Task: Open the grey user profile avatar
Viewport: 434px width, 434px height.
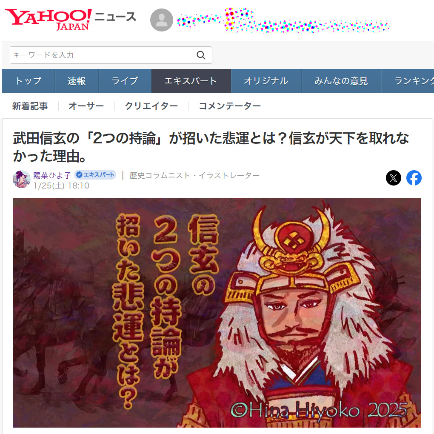Action: [x=162, y=20]
